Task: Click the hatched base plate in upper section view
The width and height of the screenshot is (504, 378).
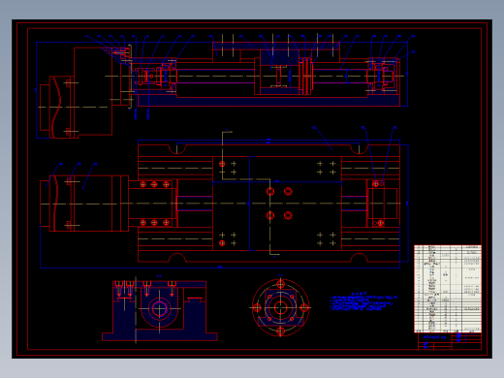Action: point(268,102)
